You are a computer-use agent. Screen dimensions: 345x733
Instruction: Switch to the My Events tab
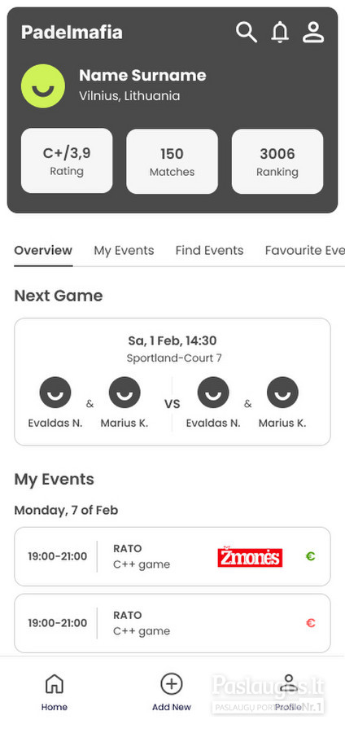pos(124,251)
